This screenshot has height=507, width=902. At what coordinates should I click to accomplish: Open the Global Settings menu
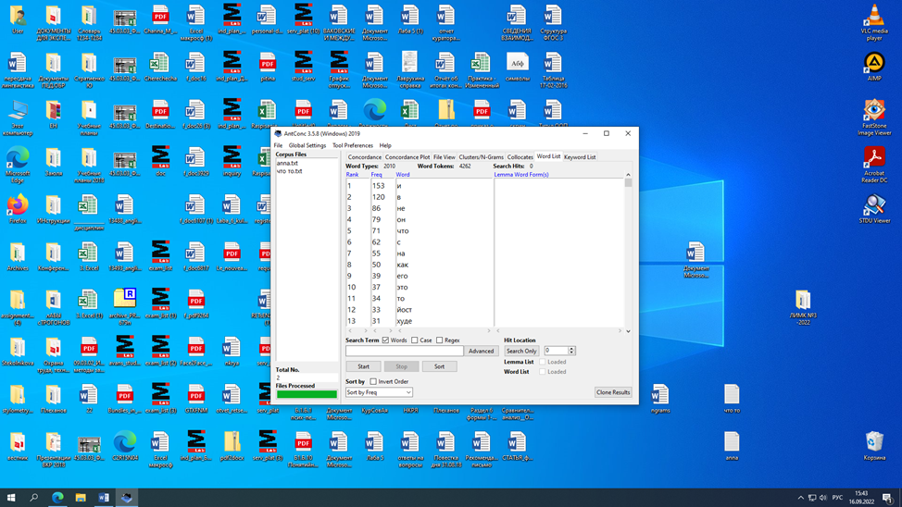tap(307, 145)
